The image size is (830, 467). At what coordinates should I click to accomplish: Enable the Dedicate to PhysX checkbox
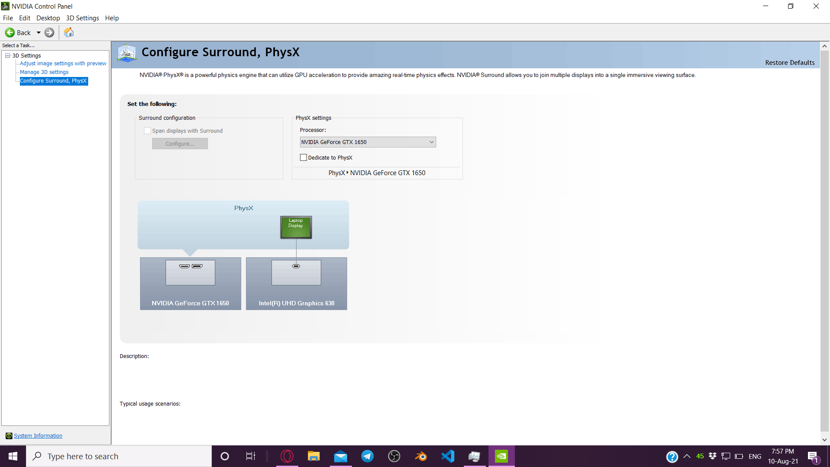click(302, 157)
